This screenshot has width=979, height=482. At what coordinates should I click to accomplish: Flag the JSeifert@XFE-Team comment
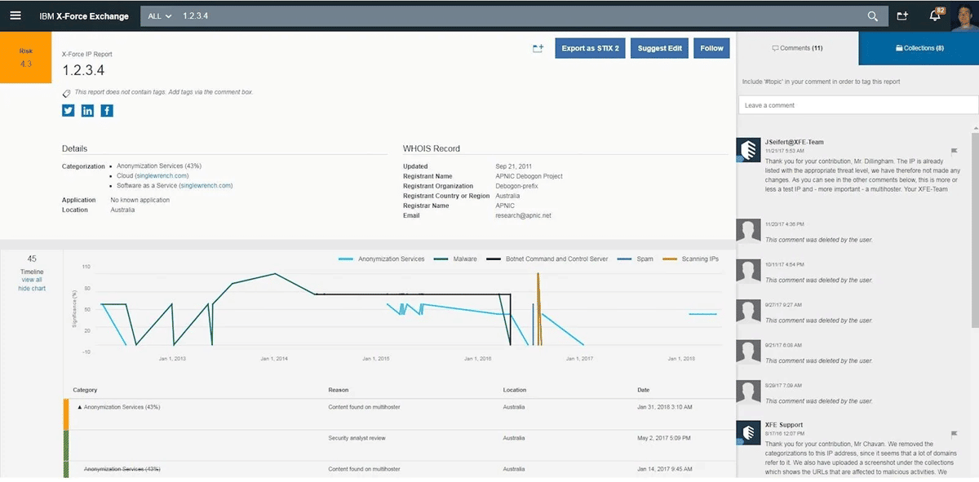click(x=955, y=151)
